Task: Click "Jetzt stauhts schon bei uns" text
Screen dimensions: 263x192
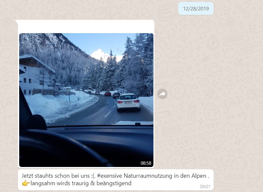Action: 56,176
